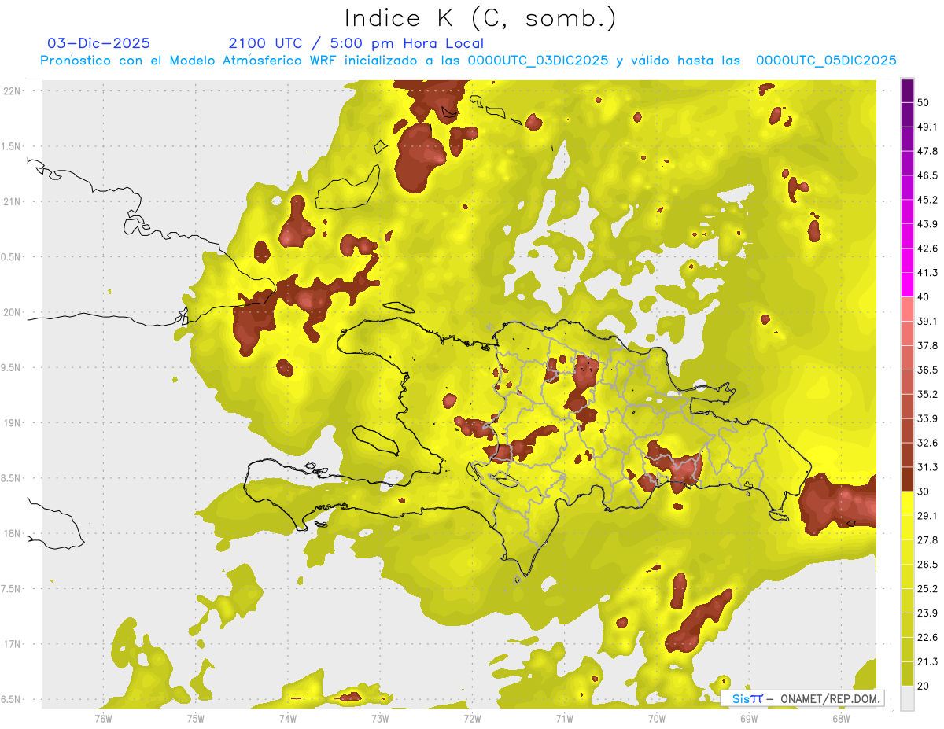The height and width of the screenshot is (729, 944).
Task: Click the 'Indice K (C, somb.)' title
Action: (481, 19)
